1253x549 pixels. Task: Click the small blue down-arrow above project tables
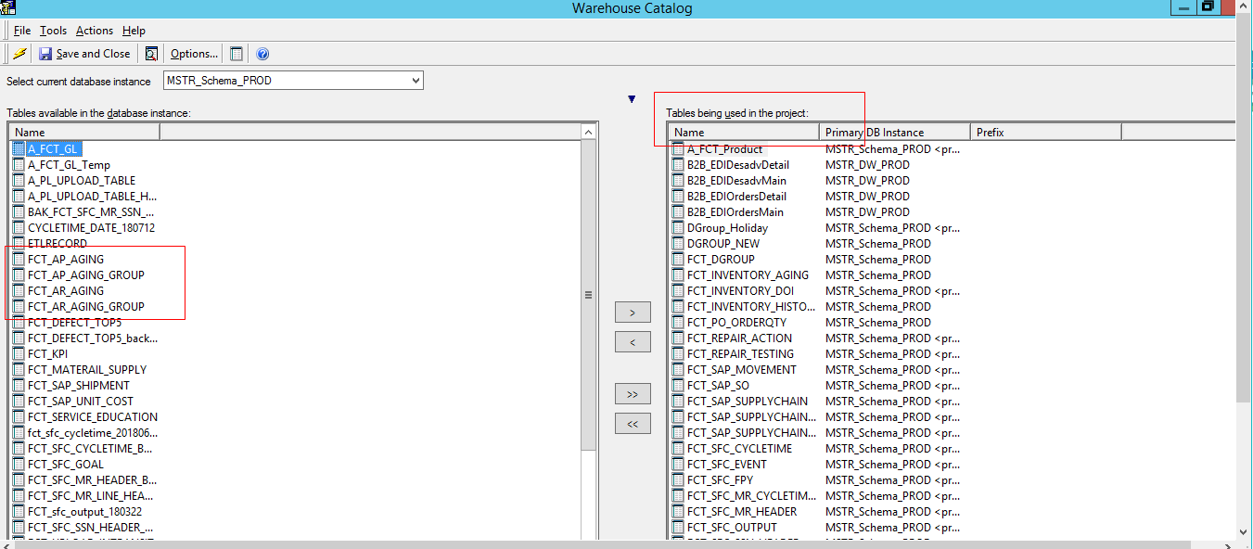point(632,99)
